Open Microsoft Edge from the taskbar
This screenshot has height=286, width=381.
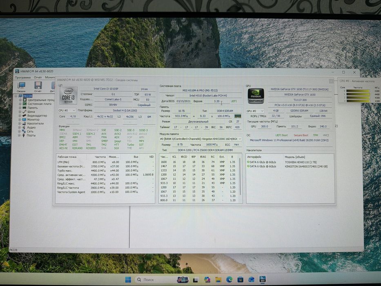(x=229, y=280)
